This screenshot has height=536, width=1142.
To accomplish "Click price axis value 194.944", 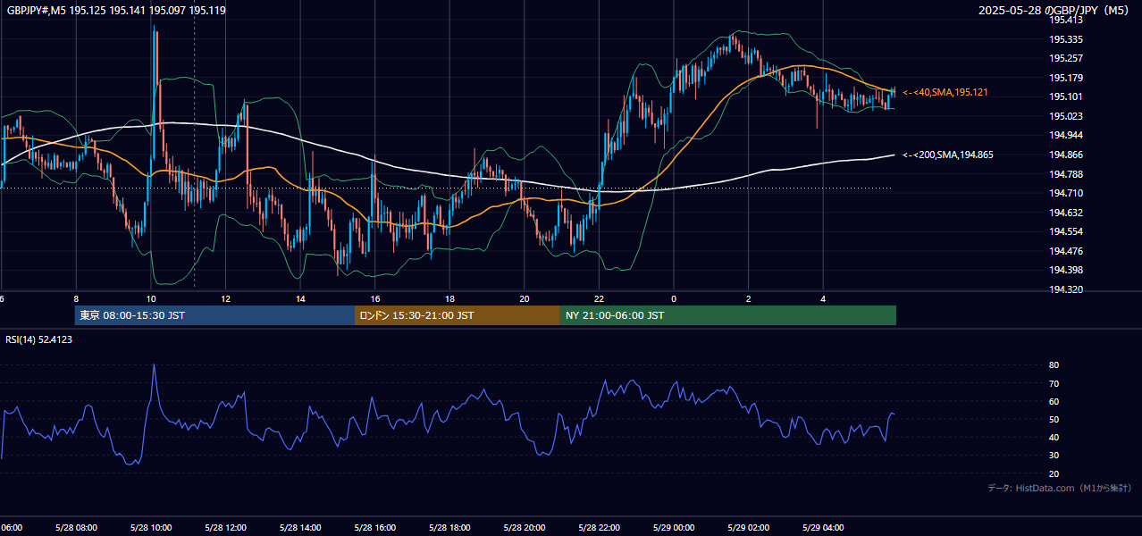I will coord(1066,135).
